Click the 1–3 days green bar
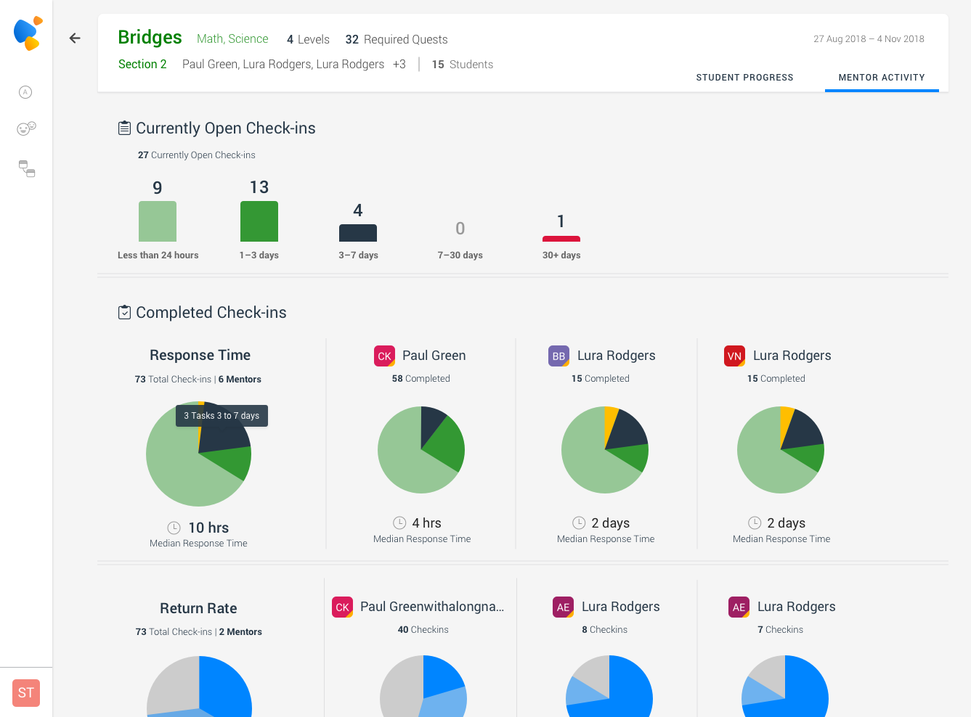 click(x=259, y=221)
